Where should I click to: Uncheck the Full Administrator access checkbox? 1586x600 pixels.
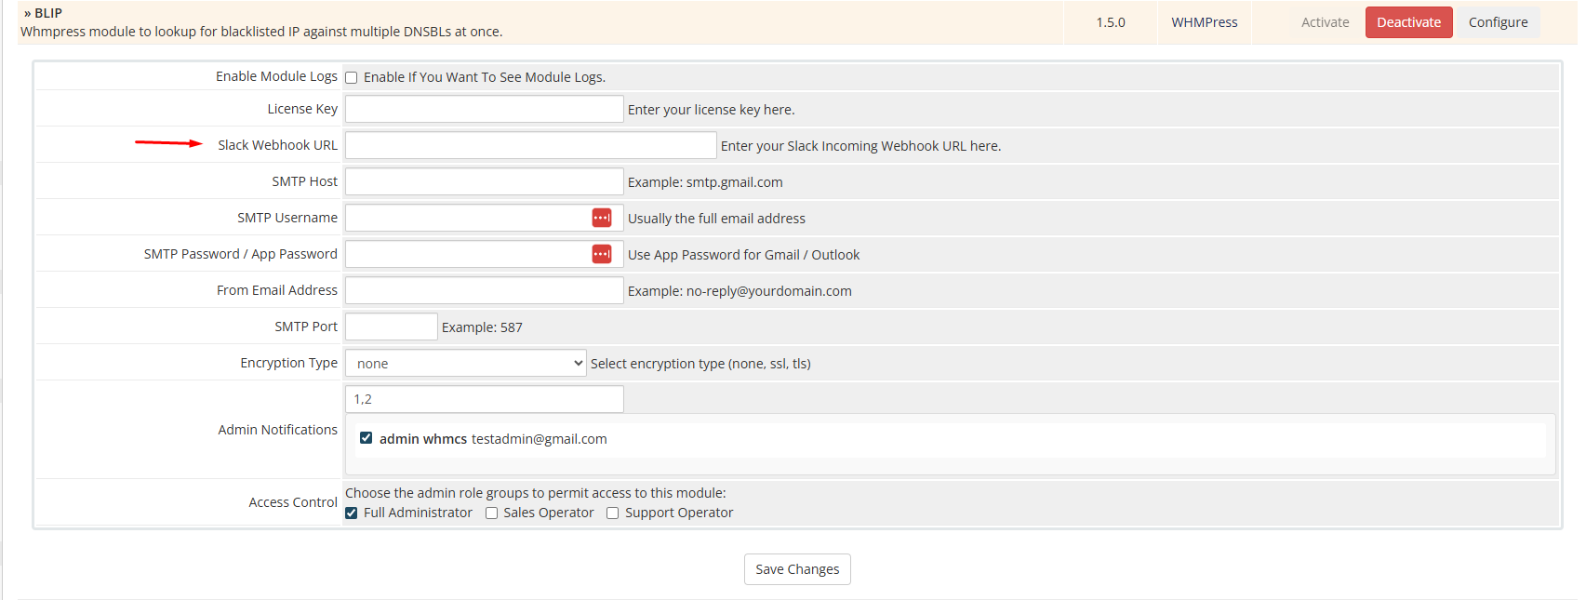[x=352, y=513]
